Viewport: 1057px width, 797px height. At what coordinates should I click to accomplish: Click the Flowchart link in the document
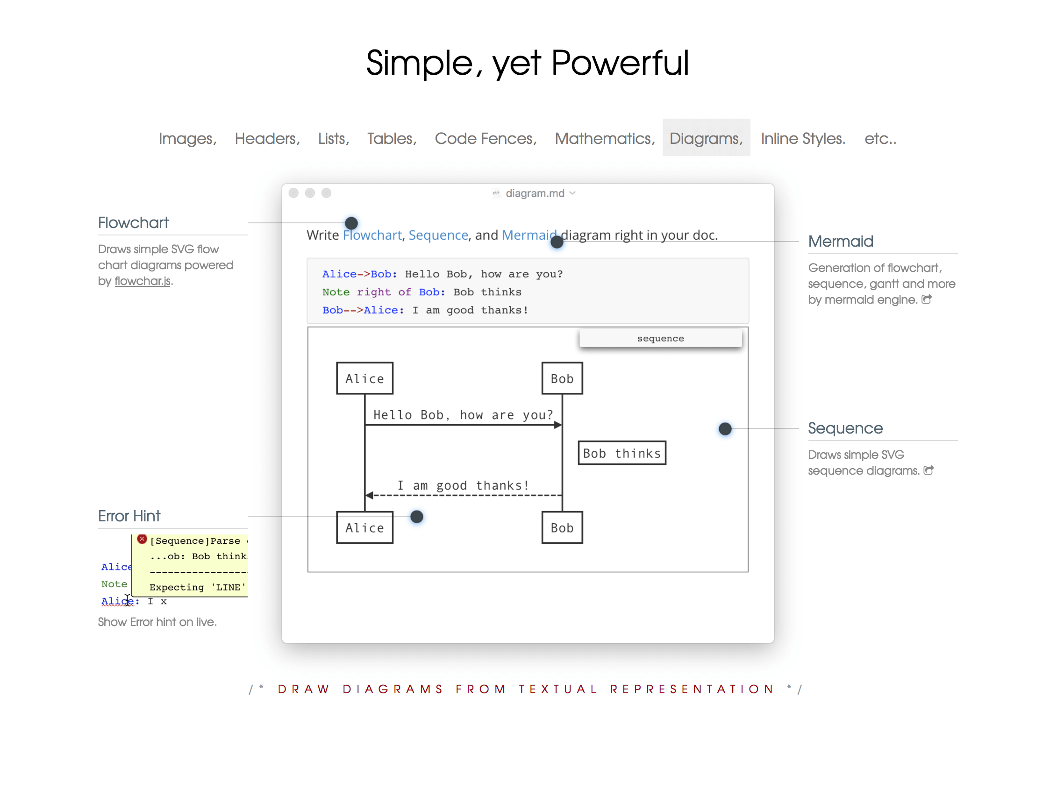click(x=372, y=235)
